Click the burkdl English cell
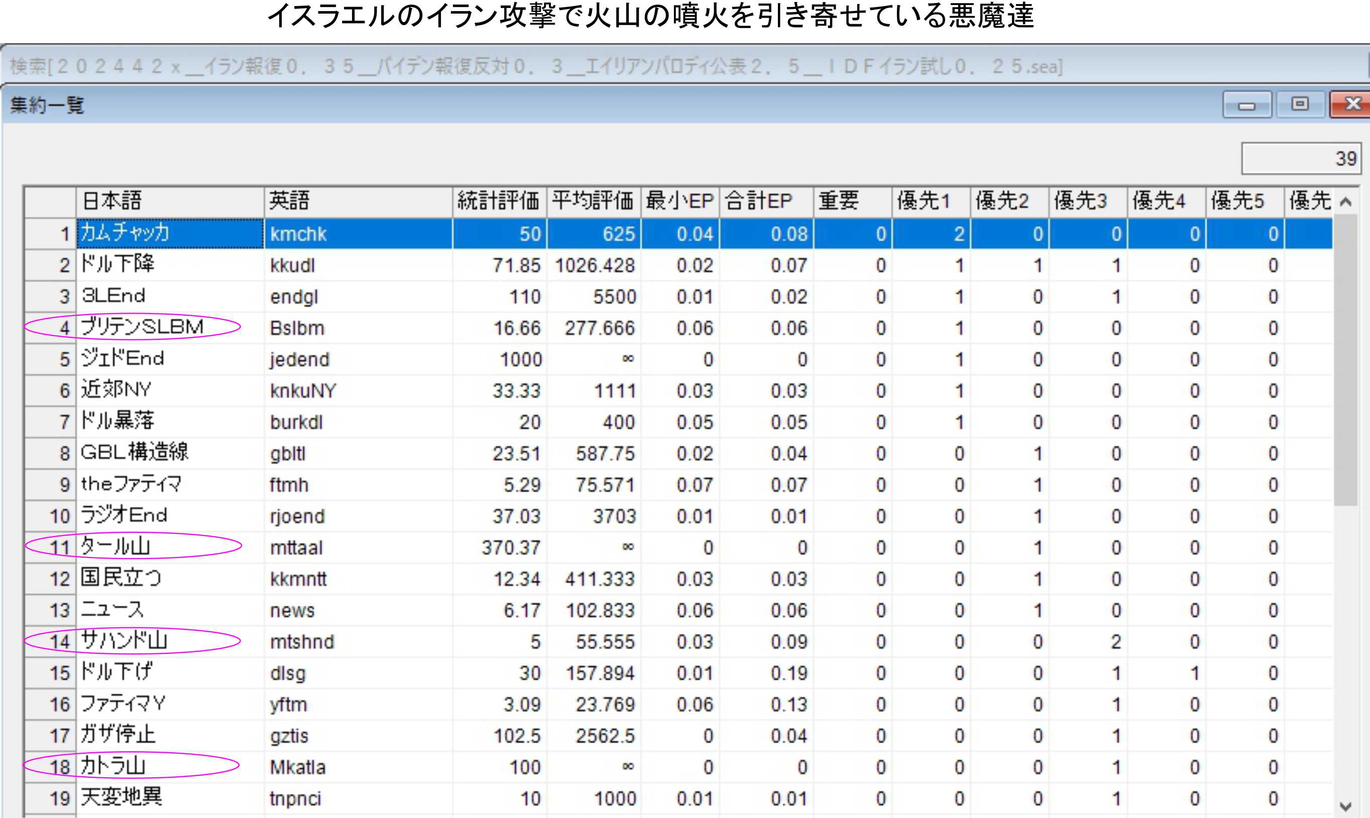Viewport: 1370px width, 818px height. 359,422
